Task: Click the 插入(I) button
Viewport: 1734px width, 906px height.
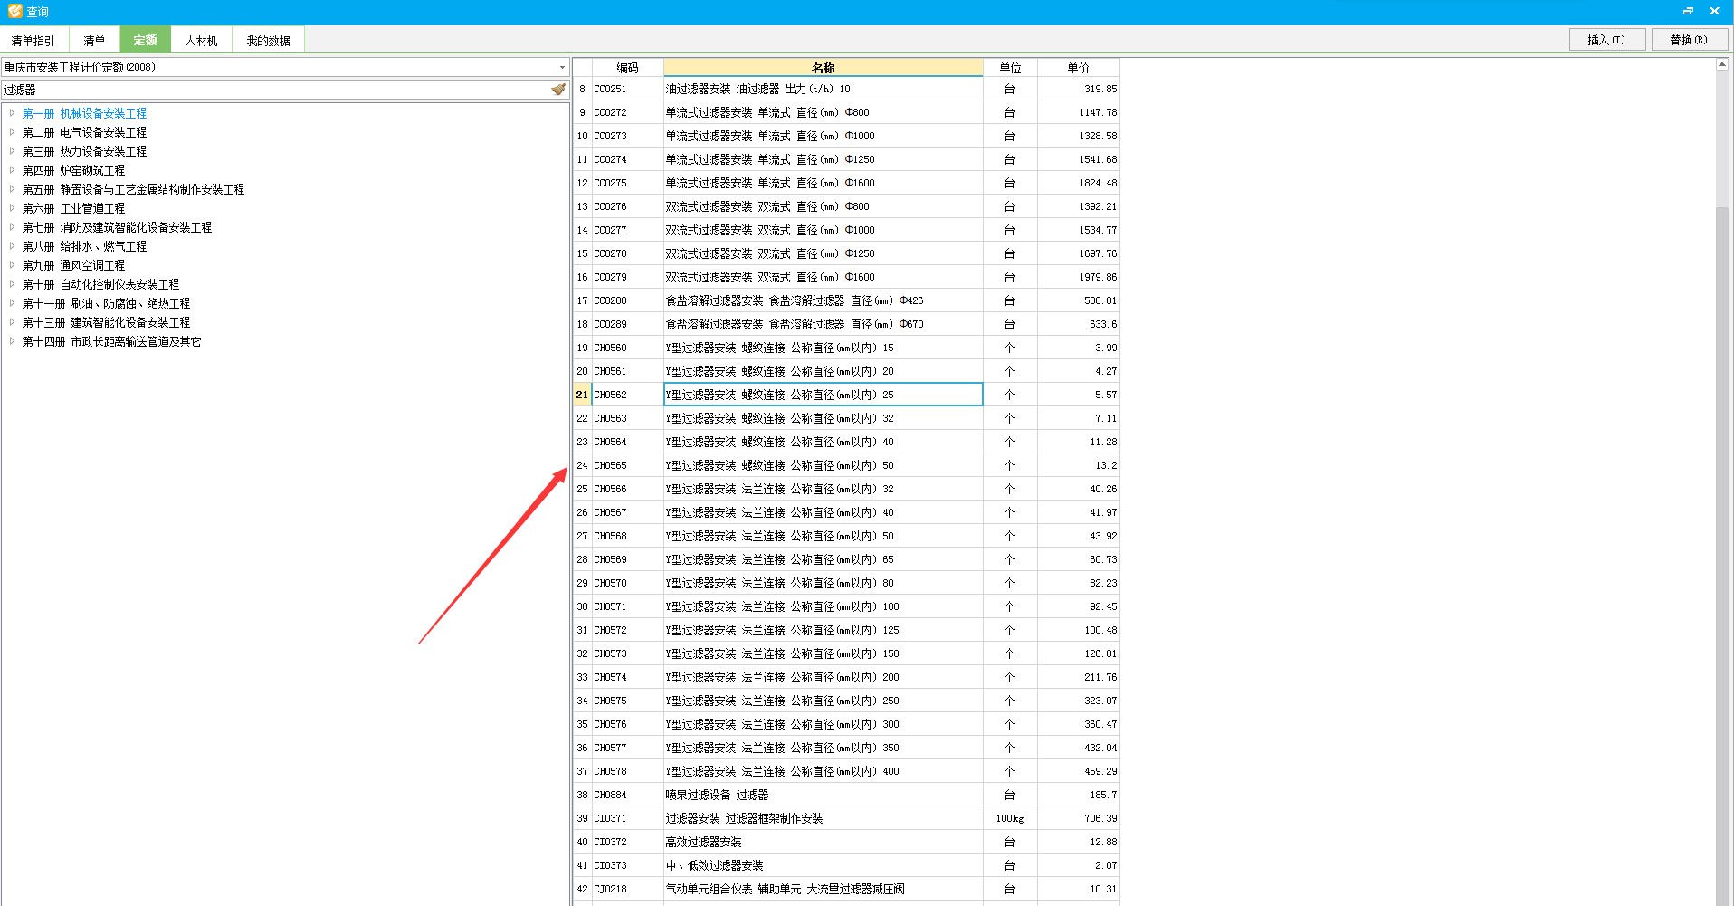Action: (x=1607, y=39)
